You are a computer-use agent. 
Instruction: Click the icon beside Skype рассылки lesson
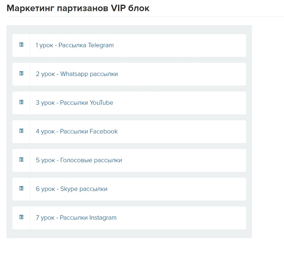tap(21, 189)
